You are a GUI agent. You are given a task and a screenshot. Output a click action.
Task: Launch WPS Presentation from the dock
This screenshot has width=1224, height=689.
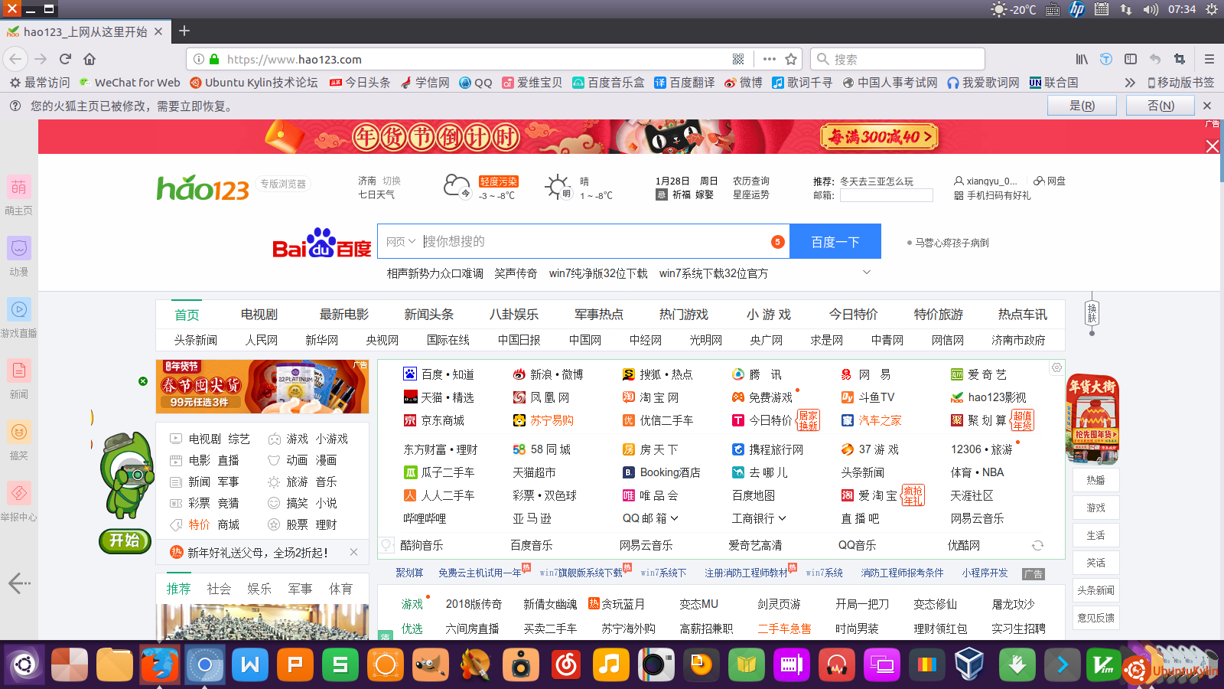(x=295, y=665)
